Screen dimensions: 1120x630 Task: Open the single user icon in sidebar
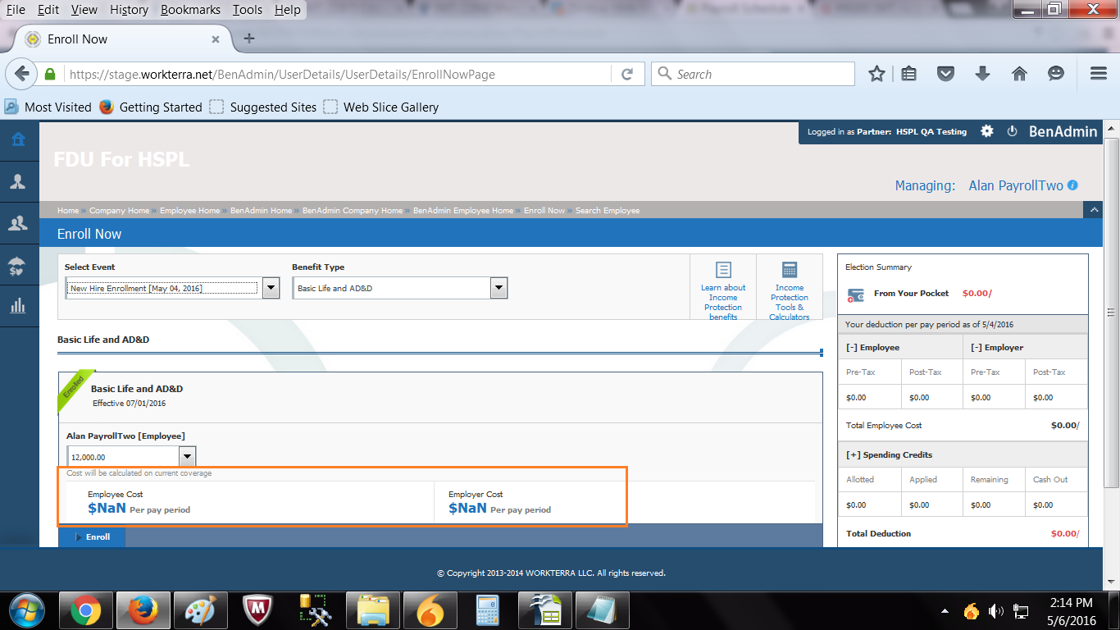[18, 181]
